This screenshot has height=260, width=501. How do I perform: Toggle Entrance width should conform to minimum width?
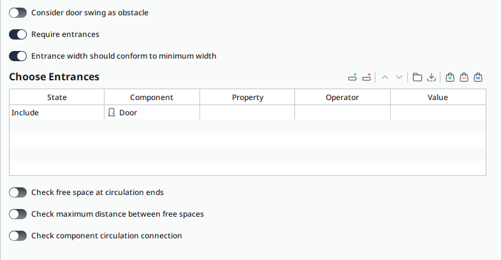click(18, 56)
